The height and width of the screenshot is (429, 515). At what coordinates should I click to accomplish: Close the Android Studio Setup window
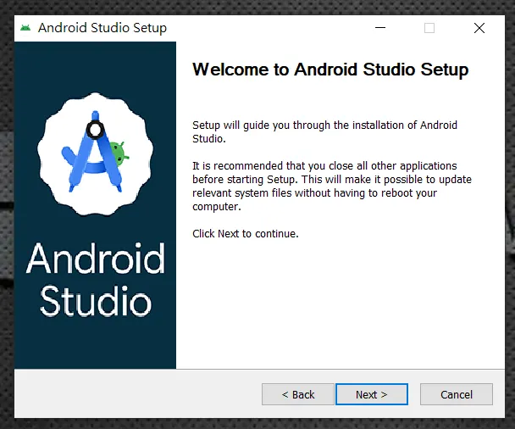(x=479, y=28)
